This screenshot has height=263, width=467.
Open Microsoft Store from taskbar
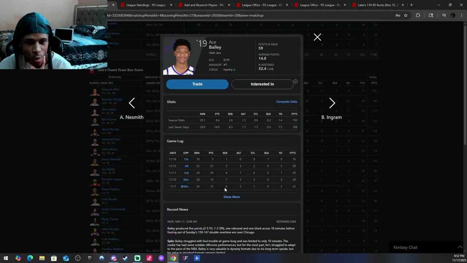(x=54, y=258)
